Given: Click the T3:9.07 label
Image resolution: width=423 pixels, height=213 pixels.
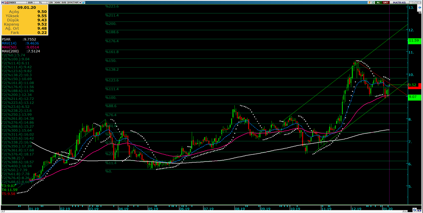Looking at the screenshot, I should coord(8,186).
